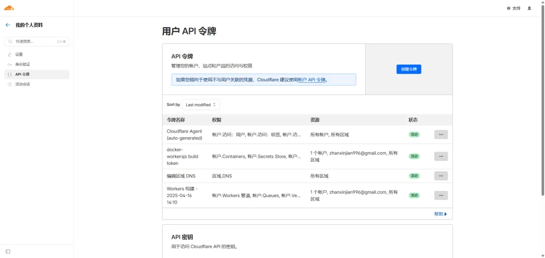
Task: Click the Cloudflare logo
Action: (x=9, y=8)
